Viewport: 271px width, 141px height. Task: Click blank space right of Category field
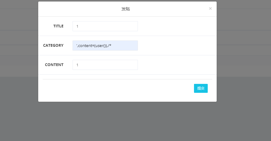pyautogui.click(x=176, y=46)
